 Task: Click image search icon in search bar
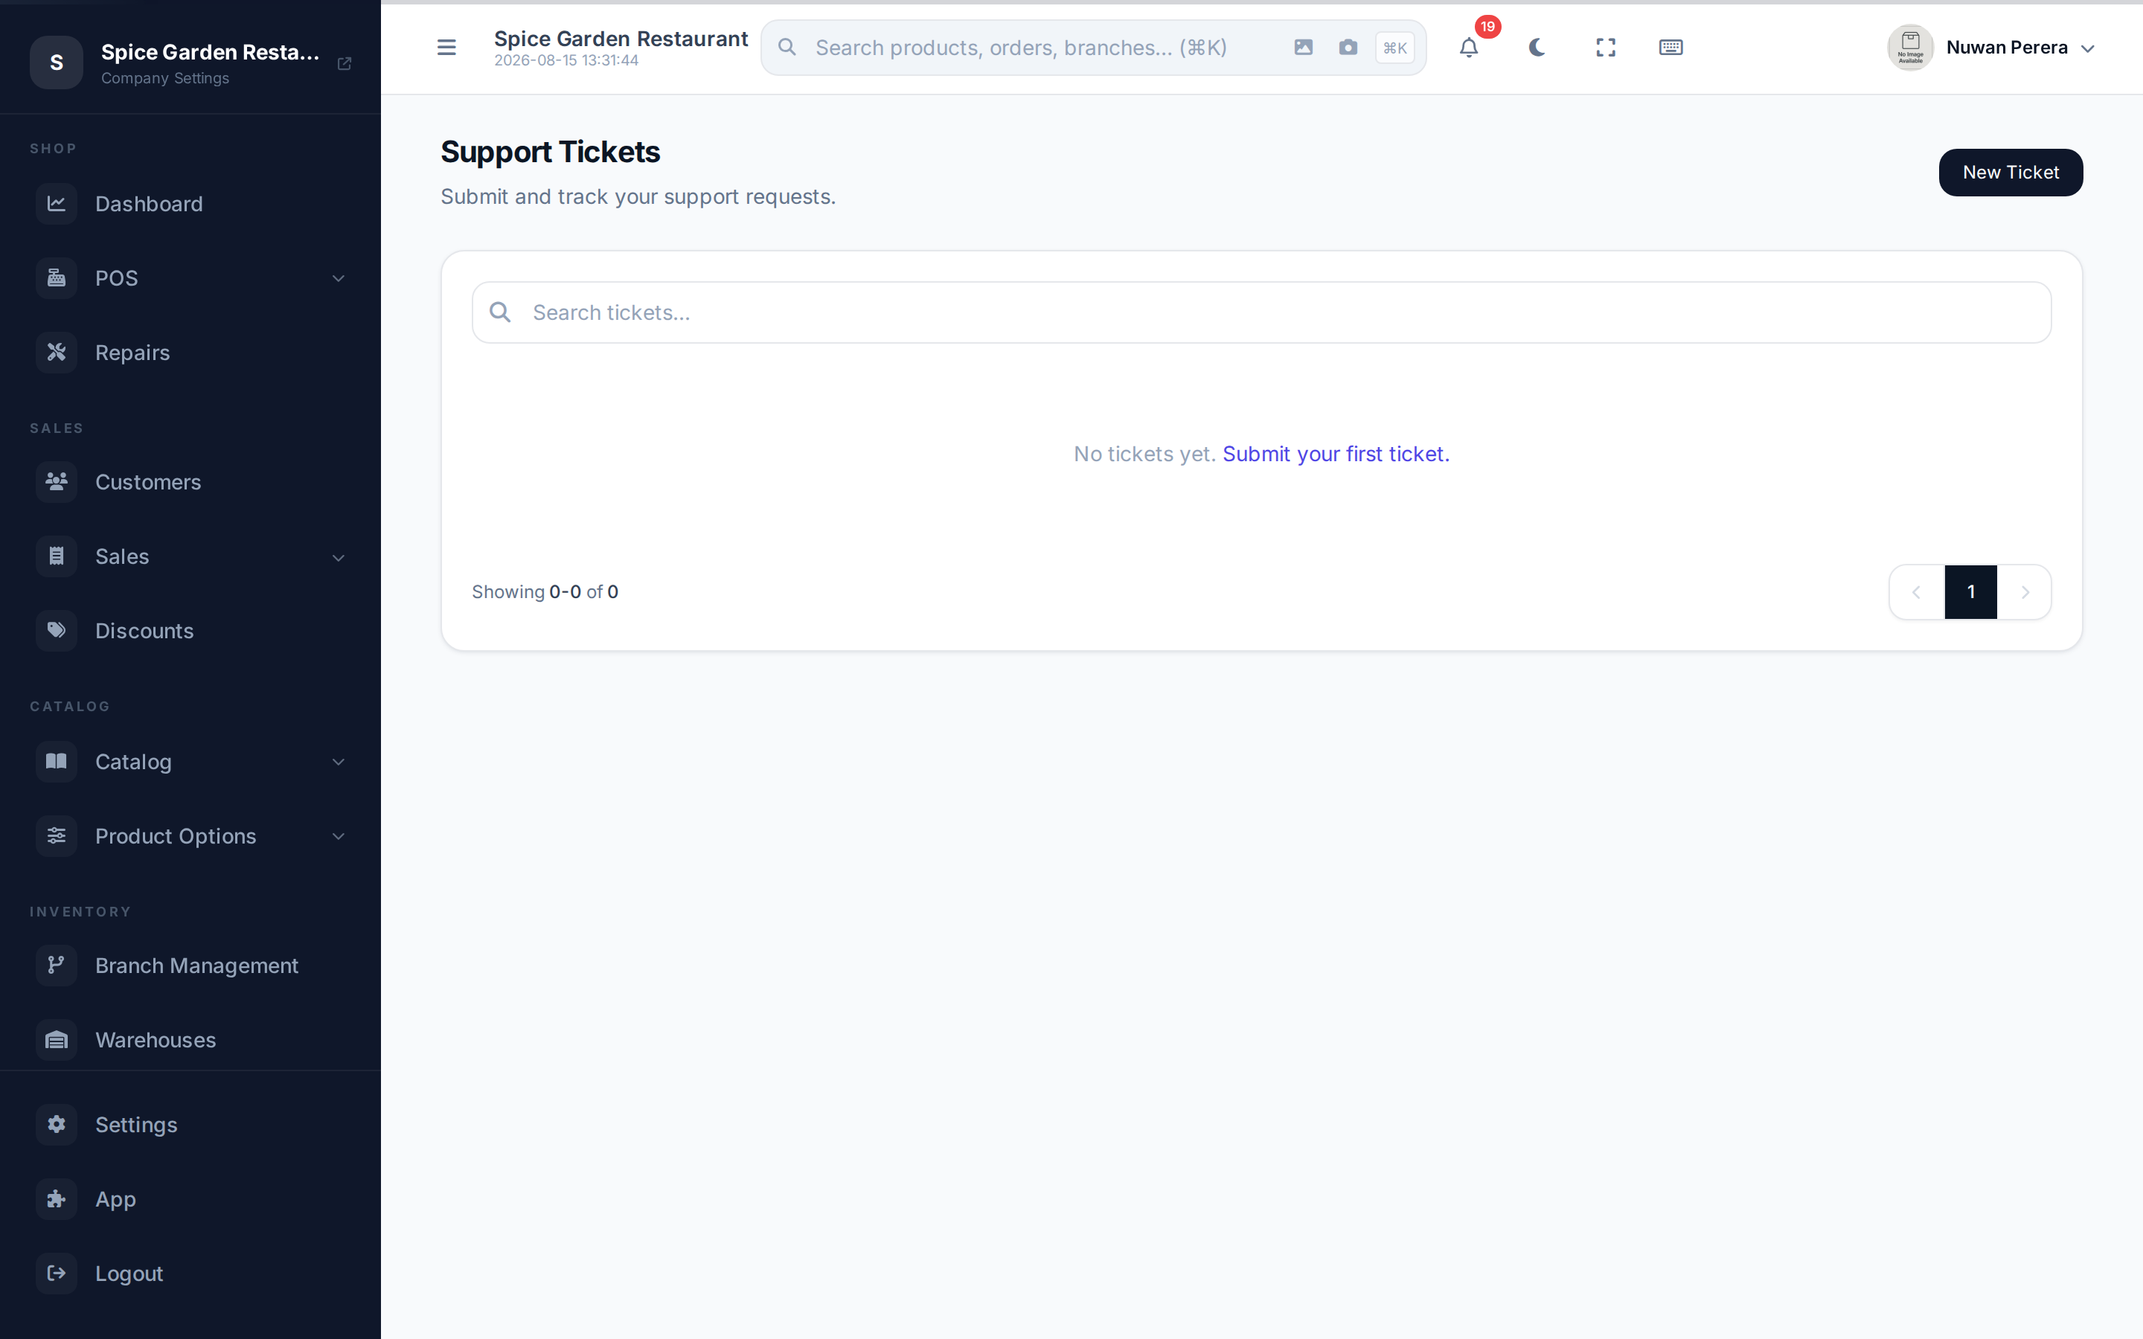coord(1304,48)
